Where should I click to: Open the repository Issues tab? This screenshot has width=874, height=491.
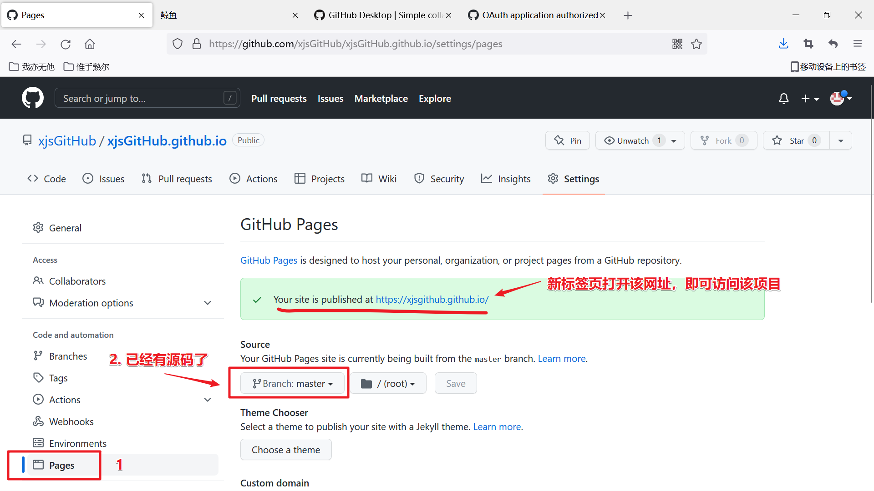pyautogui.click(x=103, y=179)
